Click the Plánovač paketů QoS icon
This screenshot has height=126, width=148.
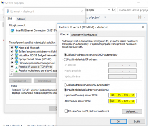click(x=16, y=63)
